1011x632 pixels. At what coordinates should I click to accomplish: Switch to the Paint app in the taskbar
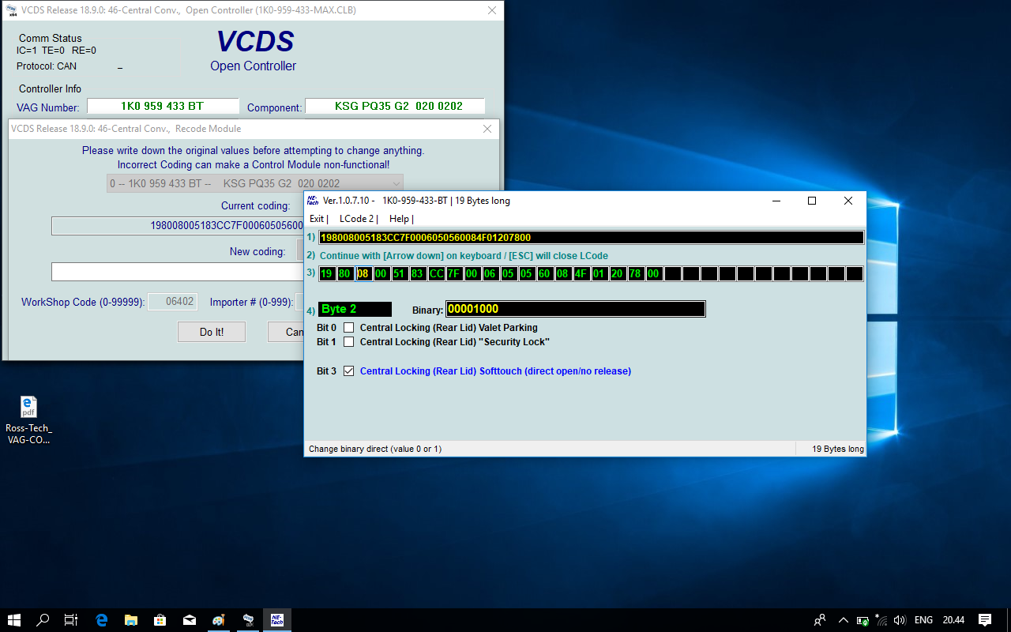219,620
